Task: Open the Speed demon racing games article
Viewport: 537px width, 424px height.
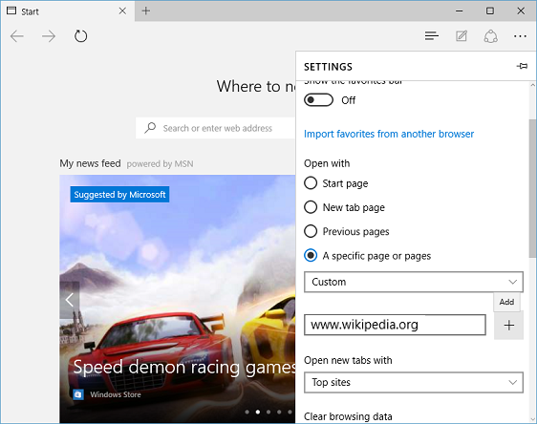Action: tap(185, 368)
